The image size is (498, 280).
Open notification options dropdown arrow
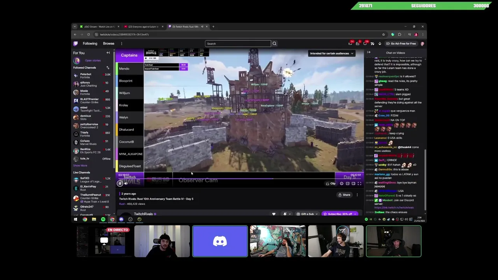click(x=289, y=214)
